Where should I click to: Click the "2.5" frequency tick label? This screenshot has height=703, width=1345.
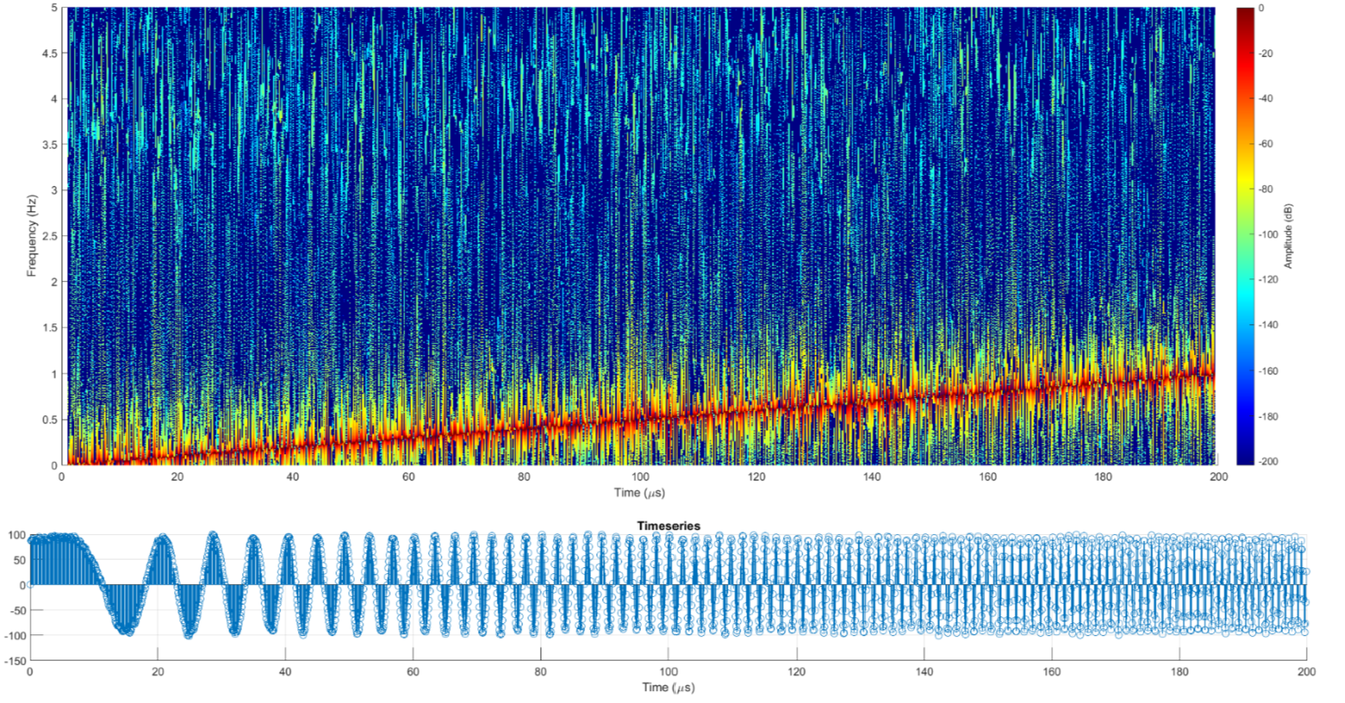point(49,236)
